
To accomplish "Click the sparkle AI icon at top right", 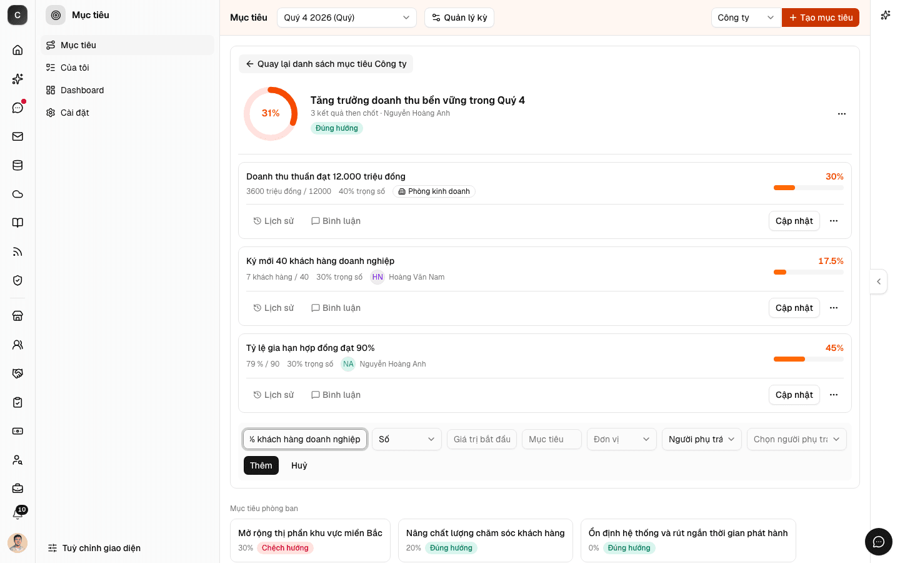I will pos(886,15).
